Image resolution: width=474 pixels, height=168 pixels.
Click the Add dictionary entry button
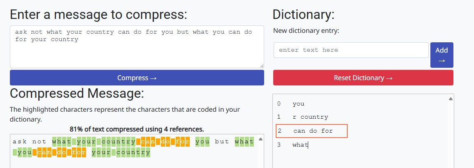[x=441, y=55]
